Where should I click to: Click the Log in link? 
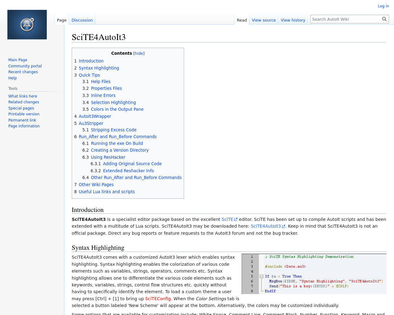[x=383, y=6]
